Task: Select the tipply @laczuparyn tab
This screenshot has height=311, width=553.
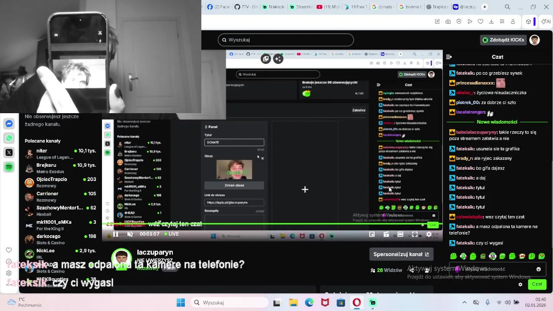Action: [464, 7]
